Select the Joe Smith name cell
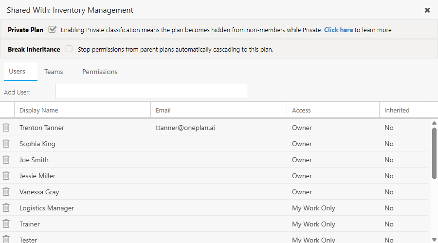This screenshot has width=438, height=243. [82, 160]
